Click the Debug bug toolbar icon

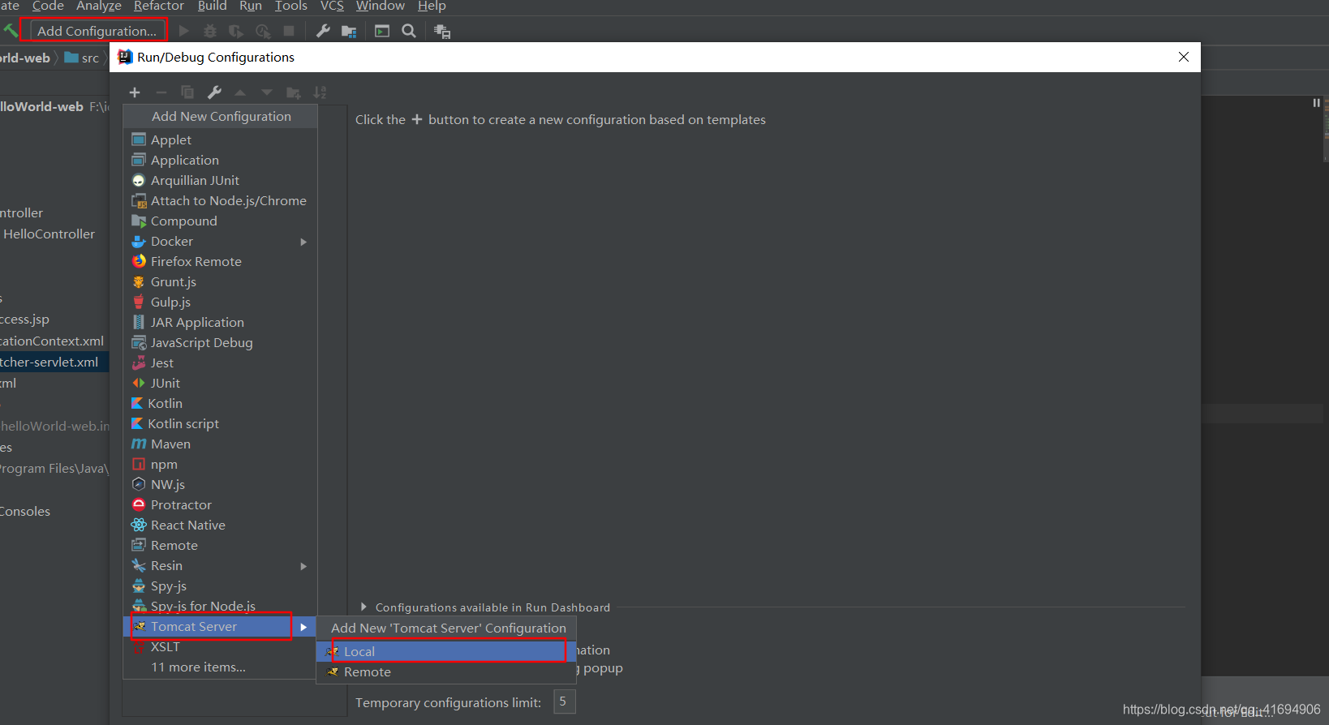coord(210,31)
